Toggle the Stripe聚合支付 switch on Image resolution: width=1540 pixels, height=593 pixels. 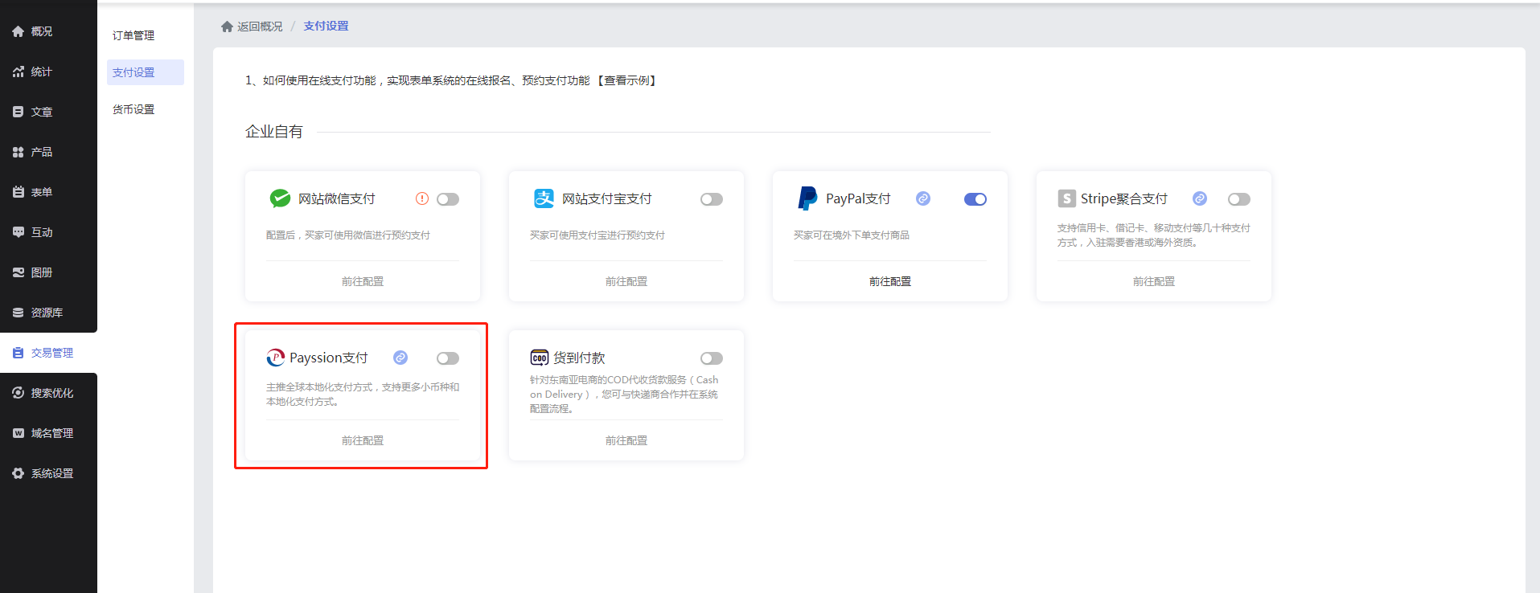pos(1238,199)
